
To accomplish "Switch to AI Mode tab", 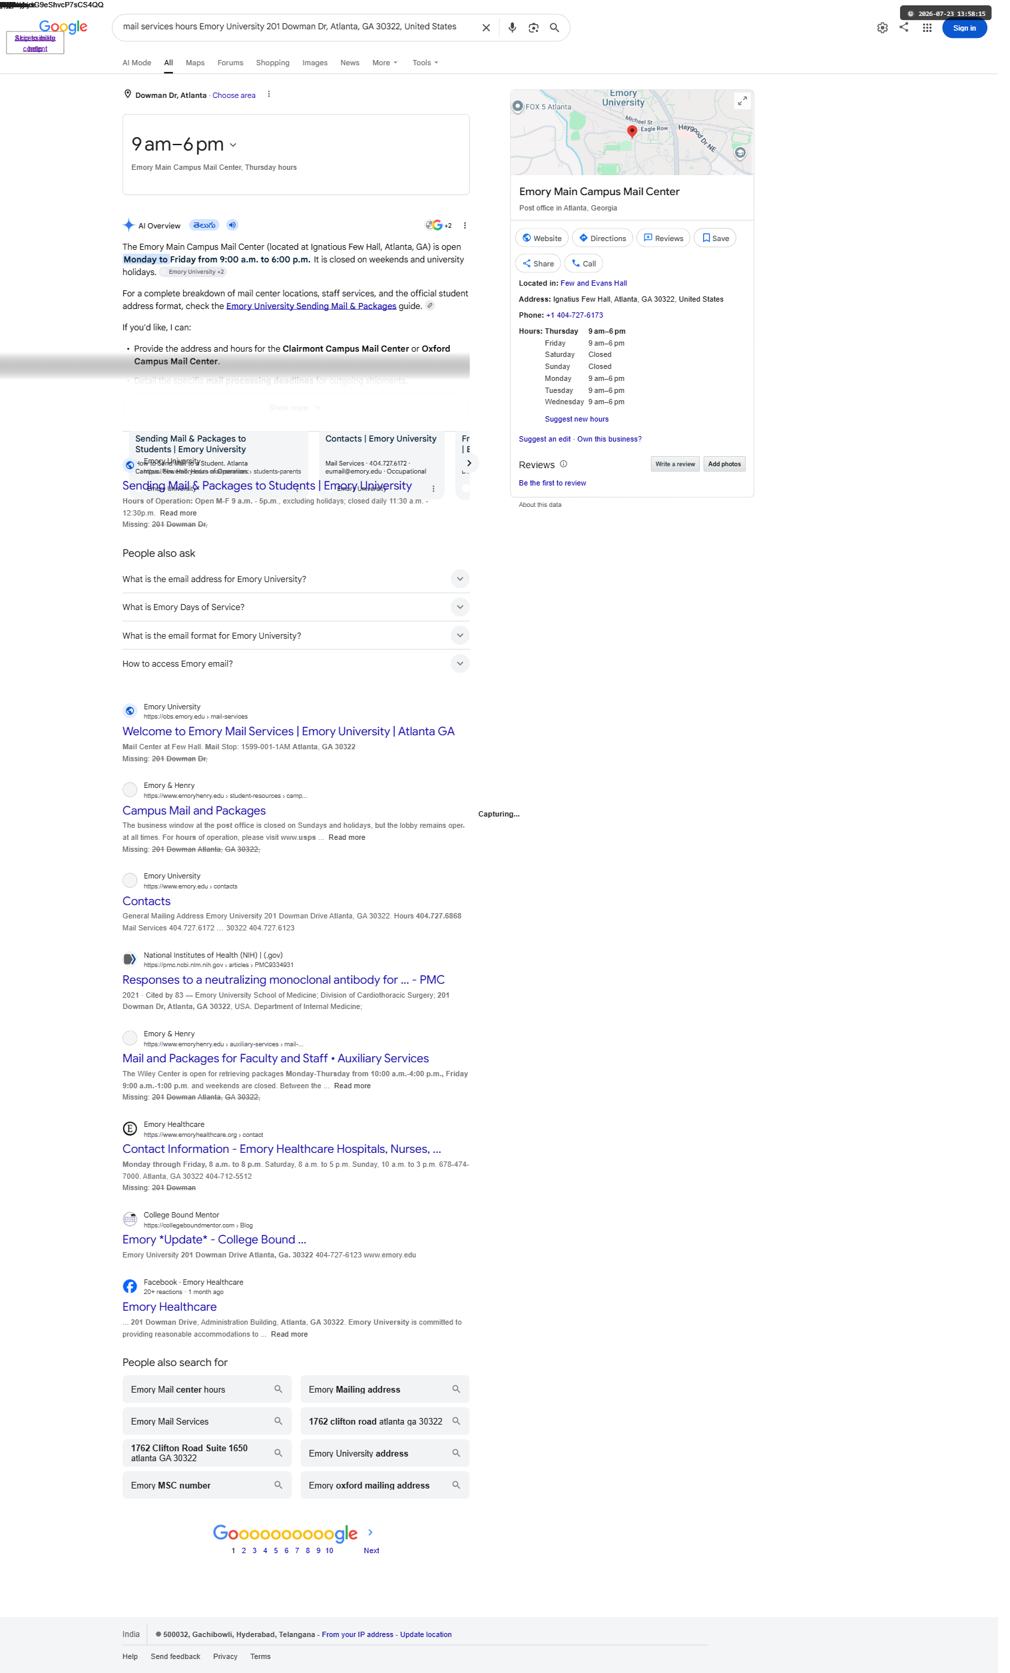I will pyautogui.click(x=136, y=63).
